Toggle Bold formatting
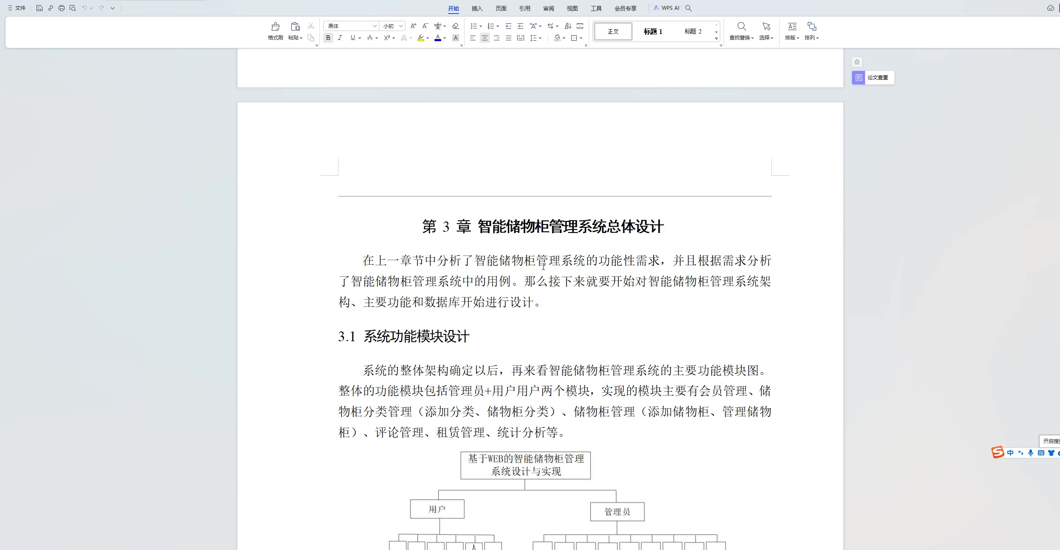This screenshot has height=550, width=1060. coord(328,38)
